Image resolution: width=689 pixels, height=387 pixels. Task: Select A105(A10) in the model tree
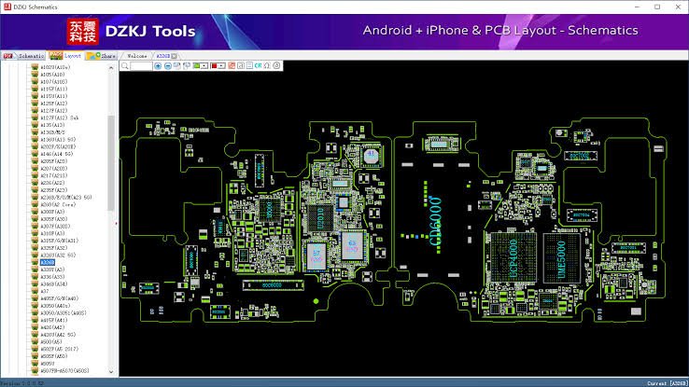tap(52, 75)
